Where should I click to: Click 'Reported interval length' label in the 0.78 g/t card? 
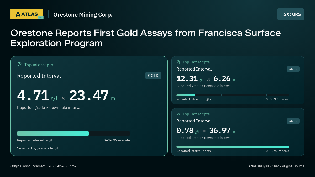[x=193, y=151]
